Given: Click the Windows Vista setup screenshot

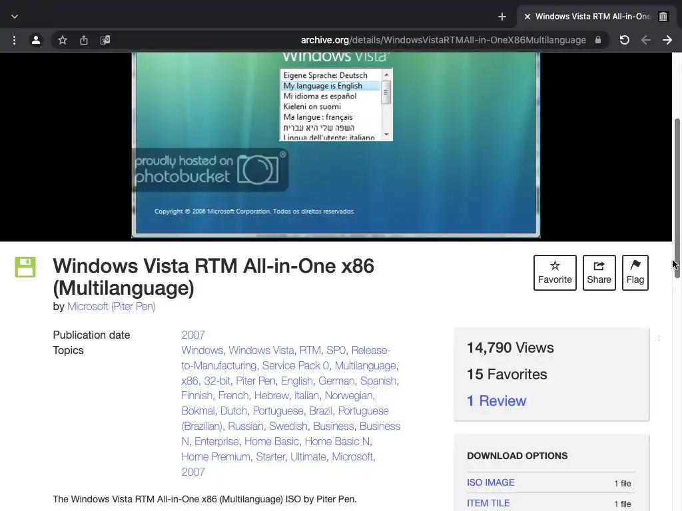Looking at the screenshot, I should [x=336, y=146].
